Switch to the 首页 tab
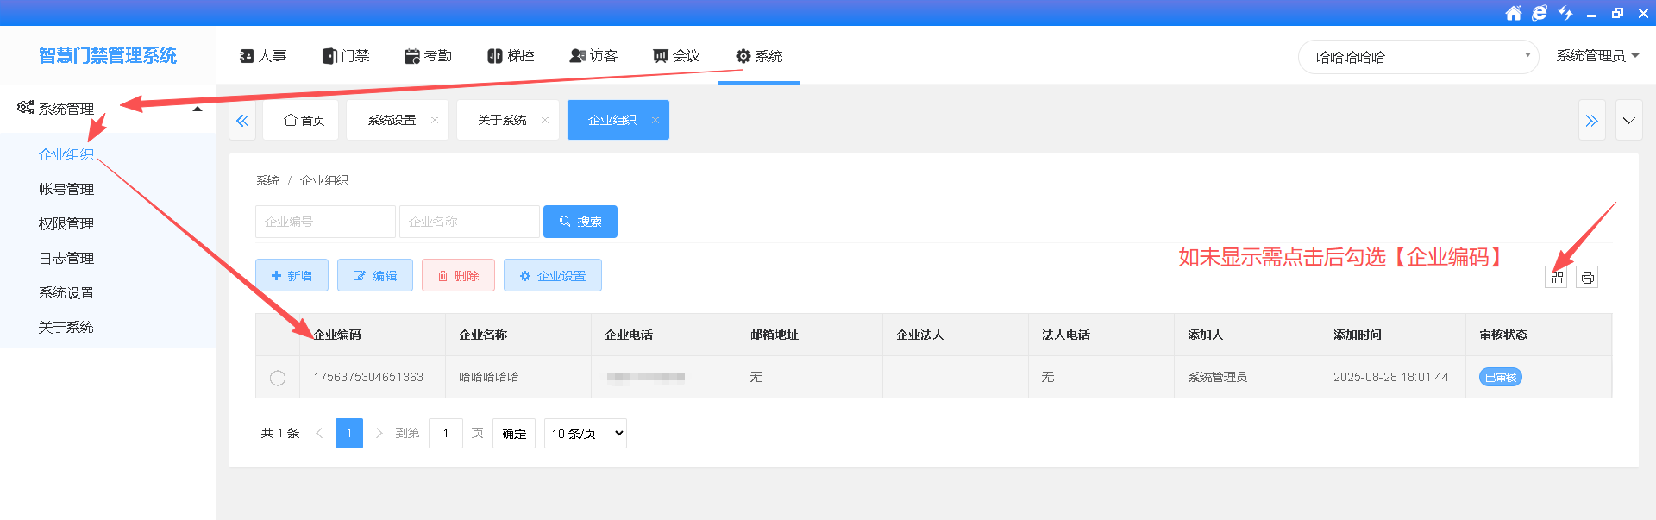Image resolution: width=1656 pixels, height=520 pixels. [304, 120]
